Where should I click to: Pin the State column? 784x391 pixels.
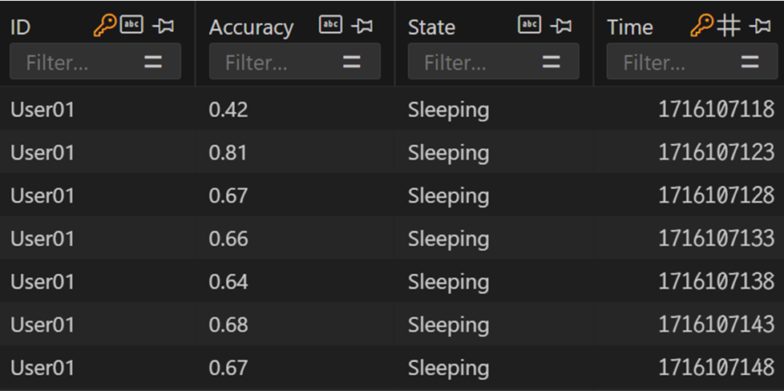tap(561, 26)
